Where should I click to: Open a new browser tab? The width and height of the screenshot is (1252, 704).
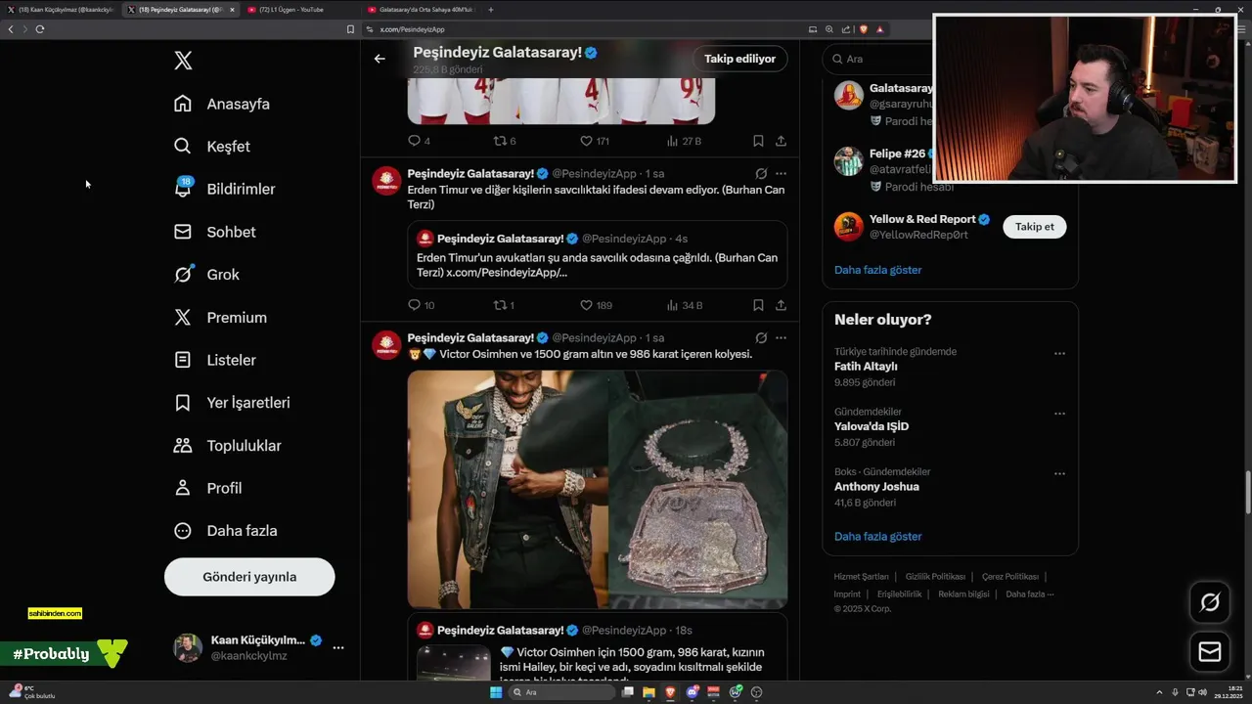coord(490,10)
